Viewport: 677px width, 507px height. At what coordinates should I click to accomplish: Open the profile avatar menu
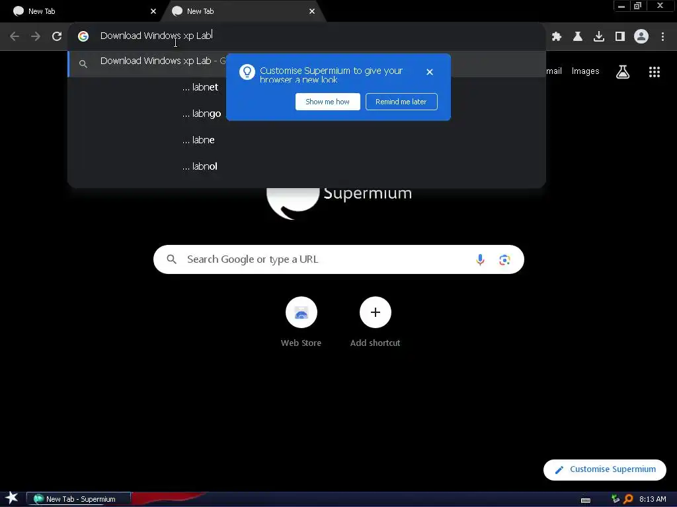(641, 36)
